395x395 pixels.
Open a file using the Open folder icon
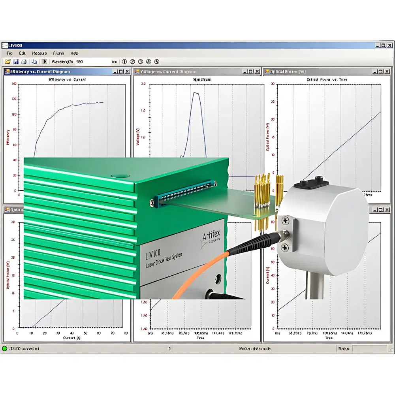tap(7, 61)
